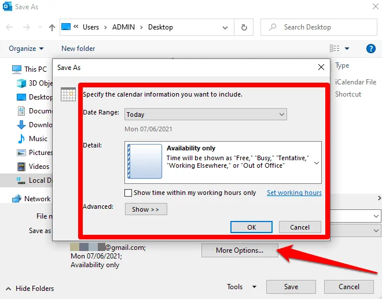Open the Detail dropdown showing Availability only
Viewport: 382px width, 299px height.
[x=223, y=163]
